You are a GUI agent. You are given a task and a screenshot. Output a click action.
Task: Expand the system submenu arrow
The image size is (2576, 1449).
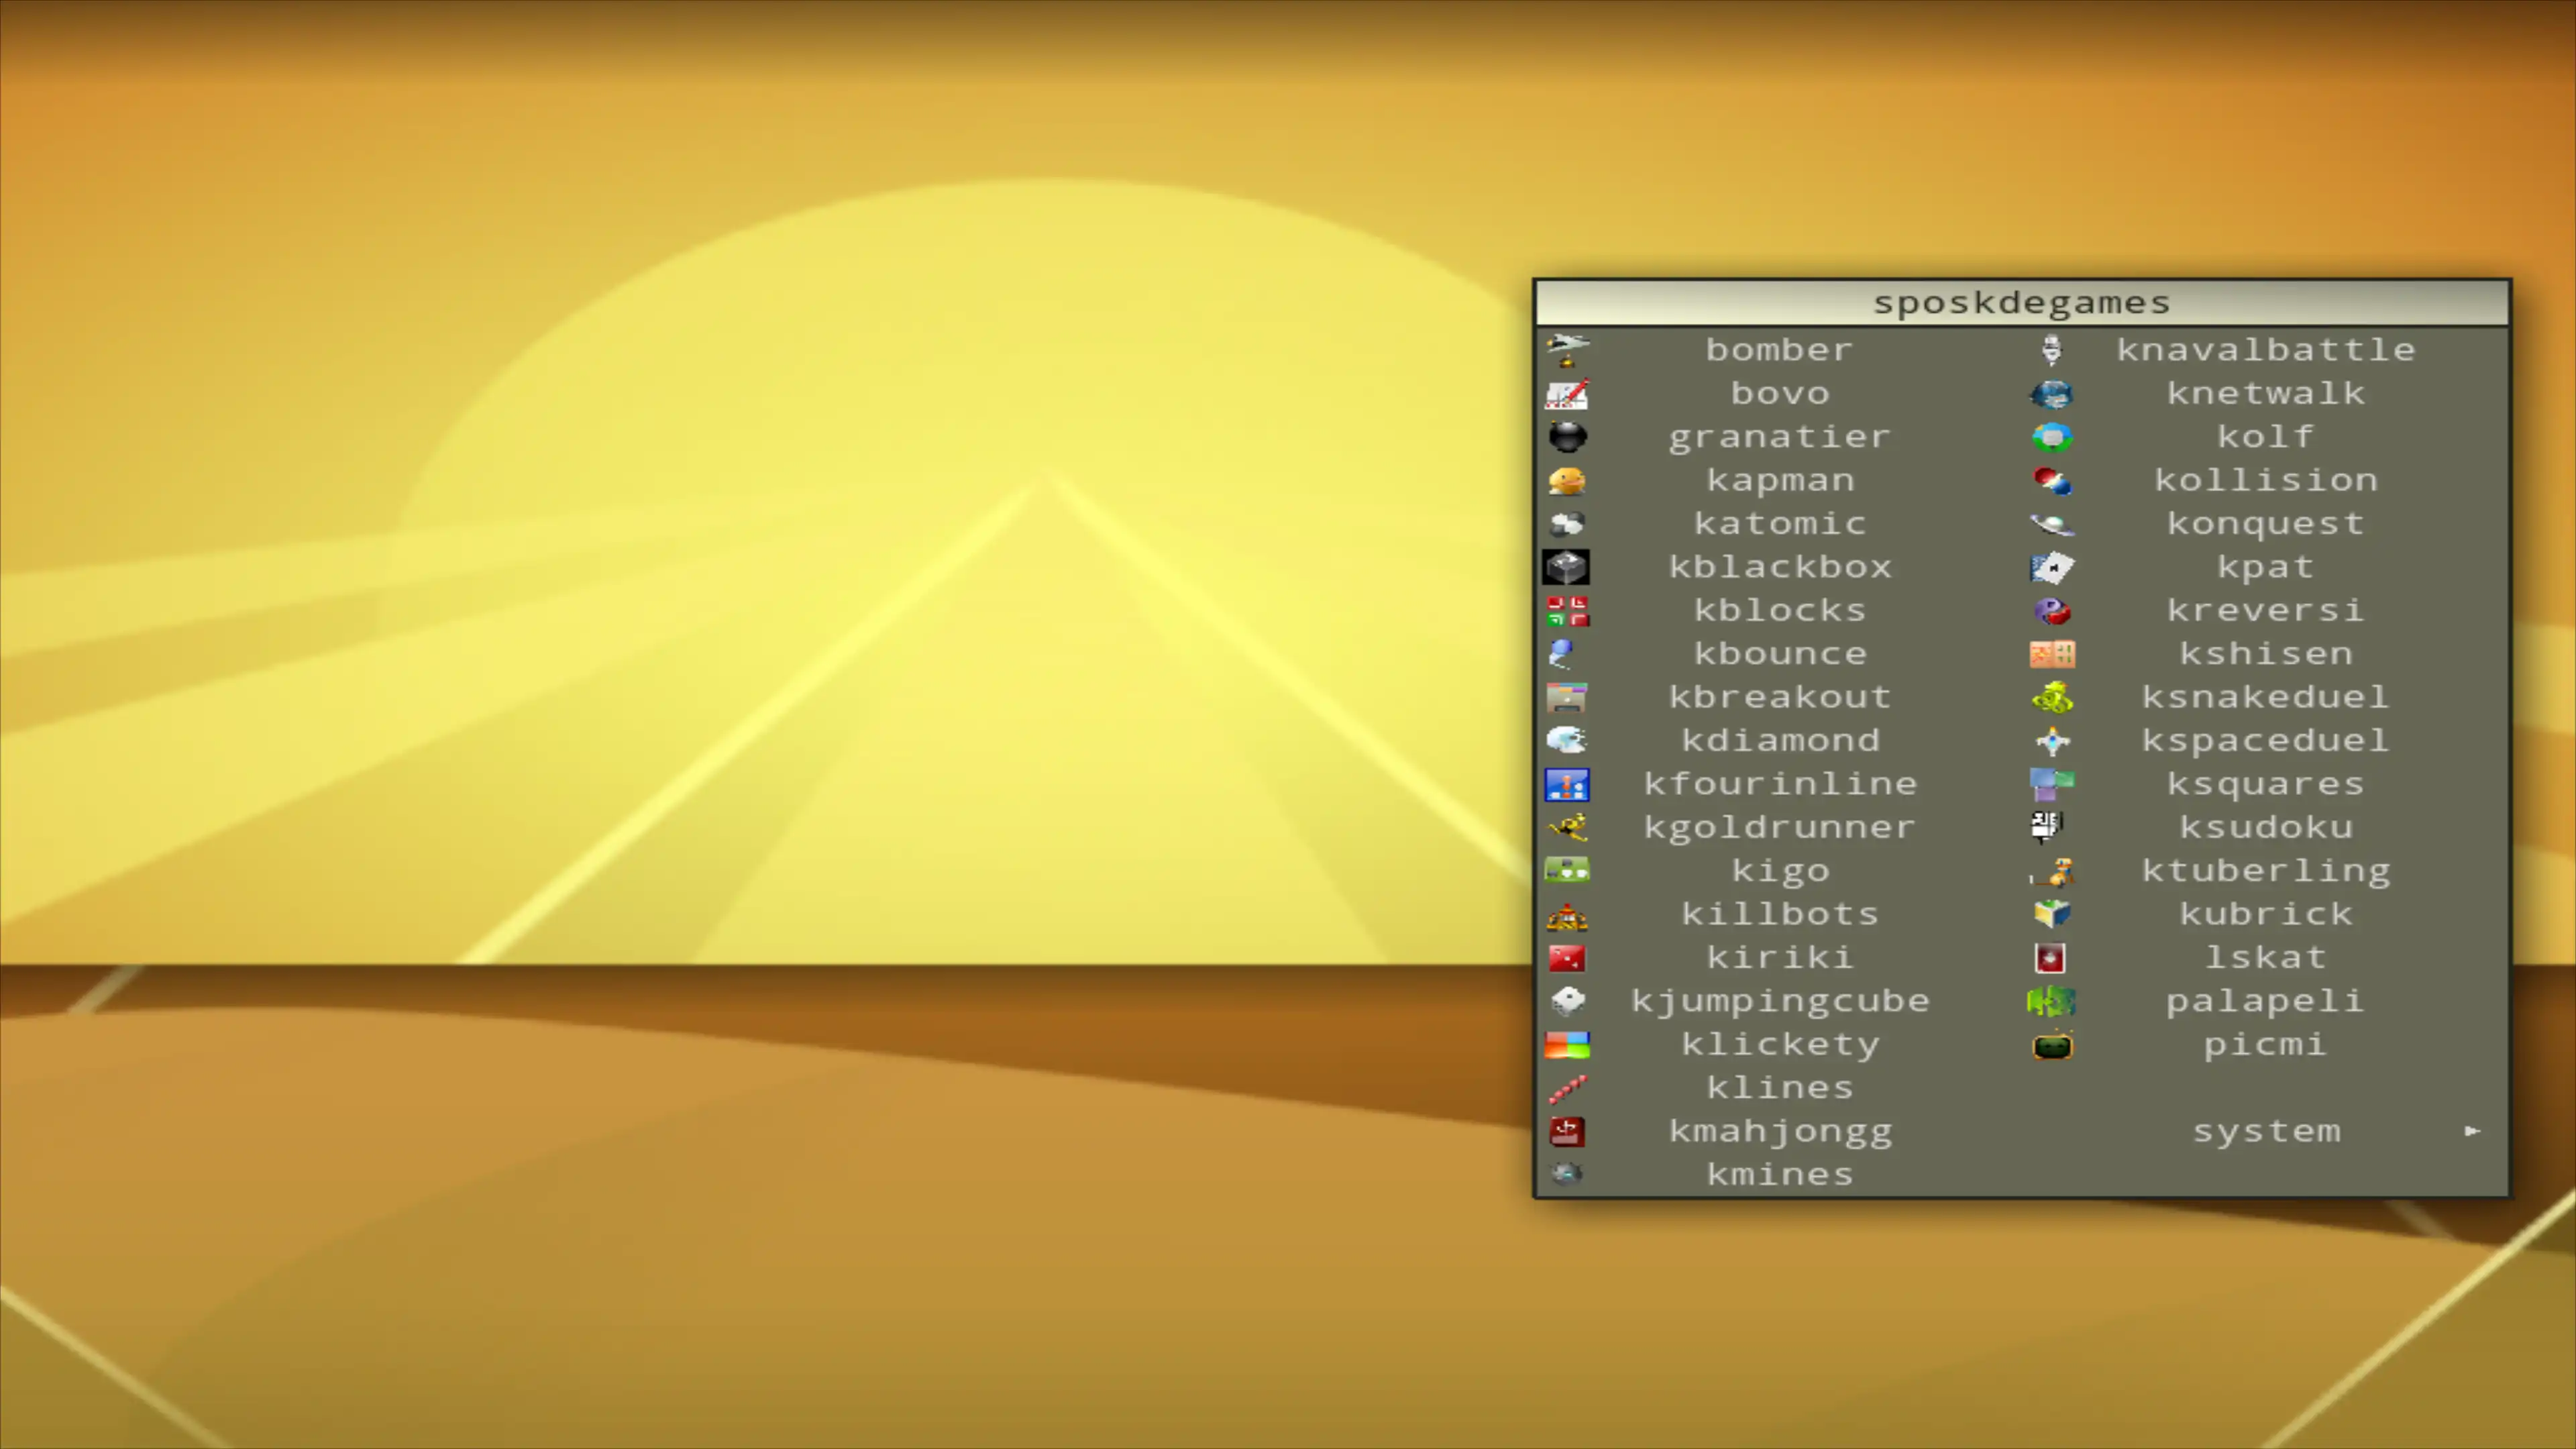(2472, 1131)
